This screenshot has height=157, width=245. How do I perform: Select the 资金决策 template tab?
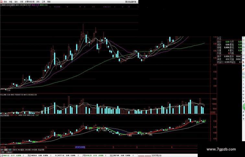(41, 150)
